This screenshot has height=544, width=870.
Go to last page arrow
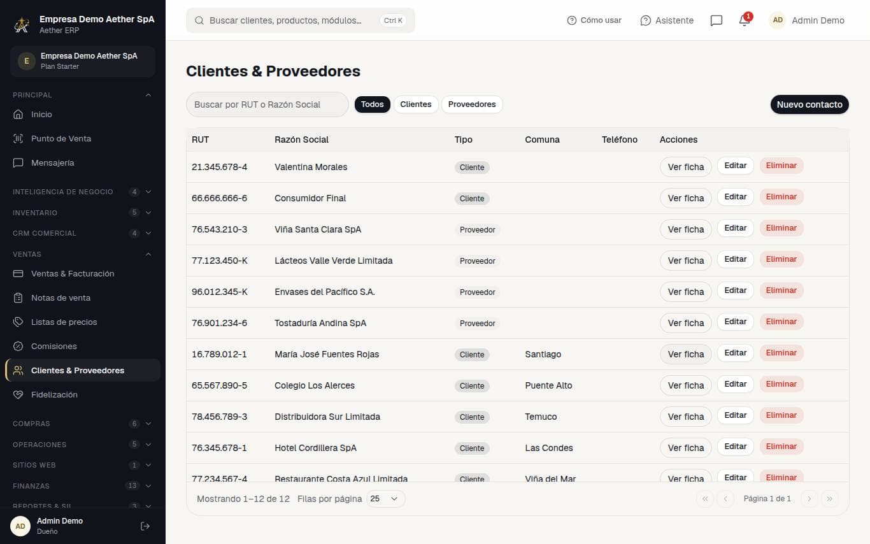(830, 499)
